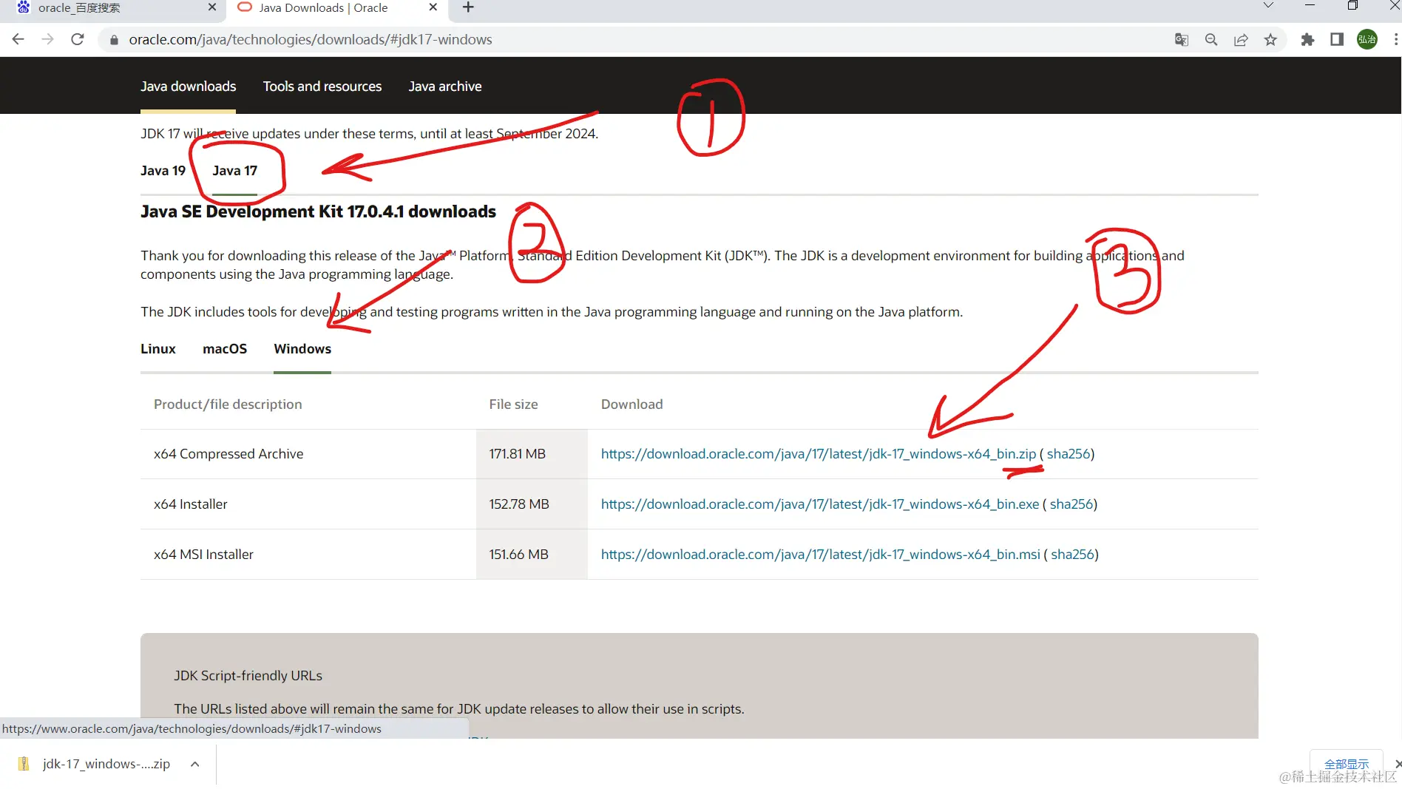Click Java SE Development Kit 17.0.4.1 heading
The width and height of the screenshot is (1402, 789).
coord(318,212)
